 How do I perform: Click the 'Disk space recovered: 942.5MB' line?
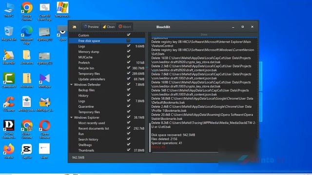[173, 135]
